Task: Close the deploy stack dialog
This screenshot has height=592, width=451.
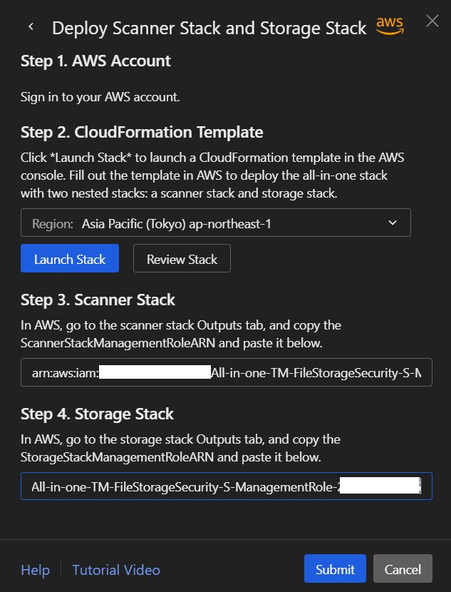Action: tap(432, 21)
